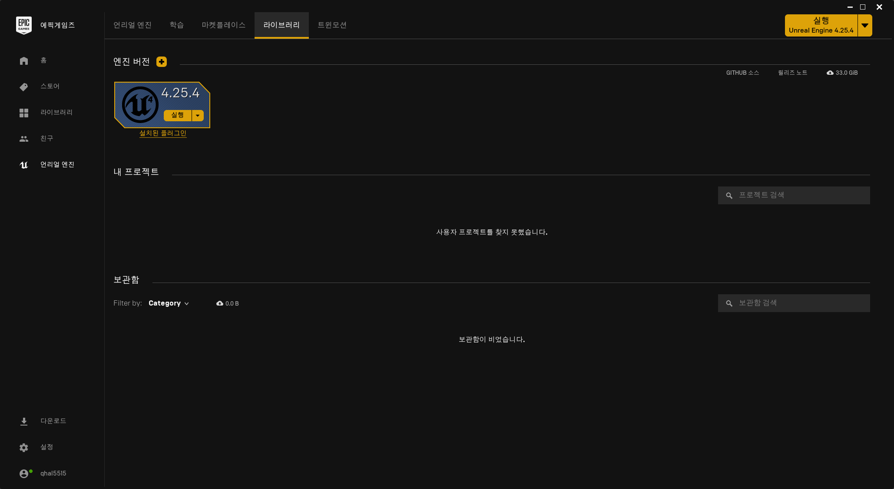The height and width of the screenshot is (489, 894).
Task: Open the Settings (설정) gear icon
Action: pos(24,448)
